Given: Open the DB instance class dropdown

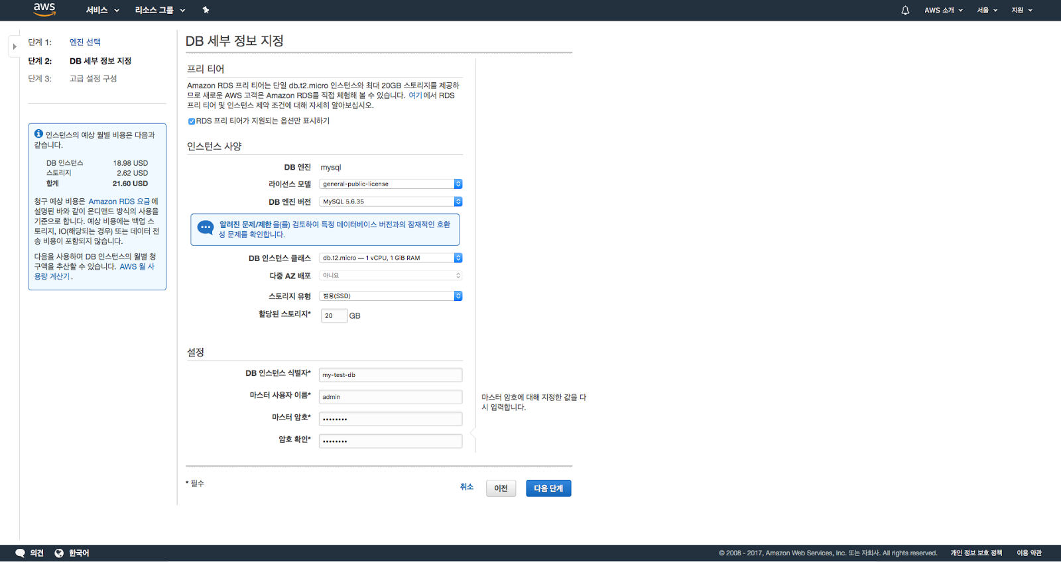Looking at the screenshot, I should click(391, 258).
